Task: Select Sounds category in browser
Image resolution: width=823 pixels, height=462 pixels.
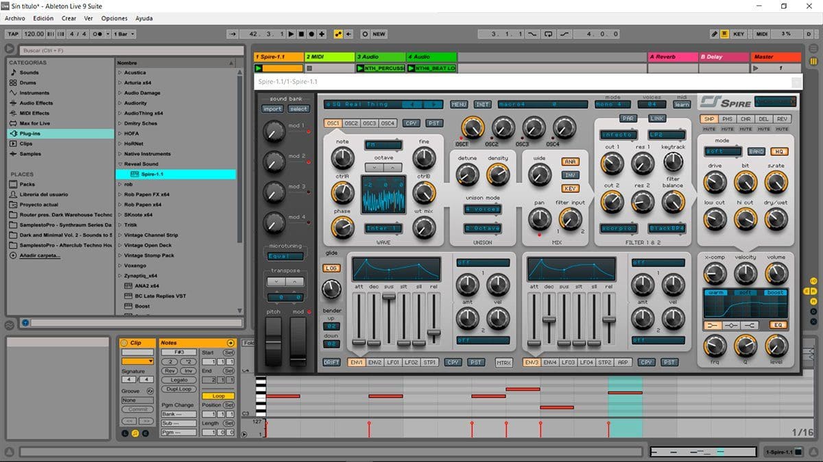Action: coord(29,73)
